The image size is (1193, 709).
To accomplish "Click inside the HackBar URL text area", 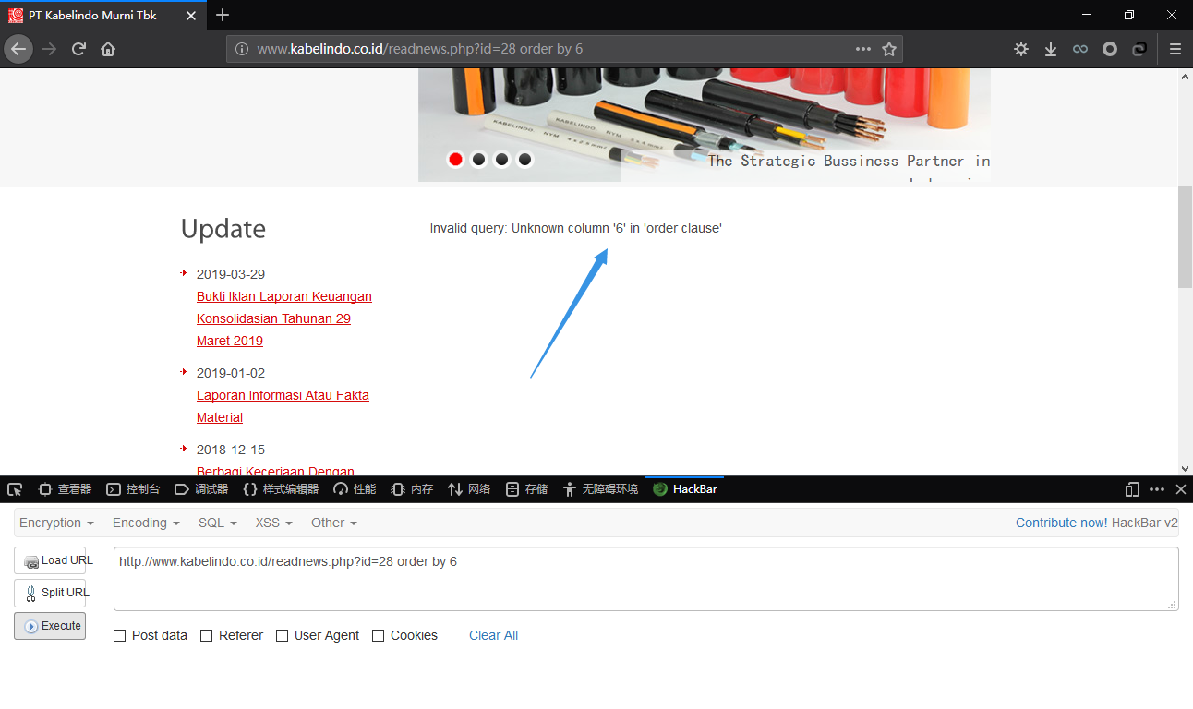I will pos(646,579).
